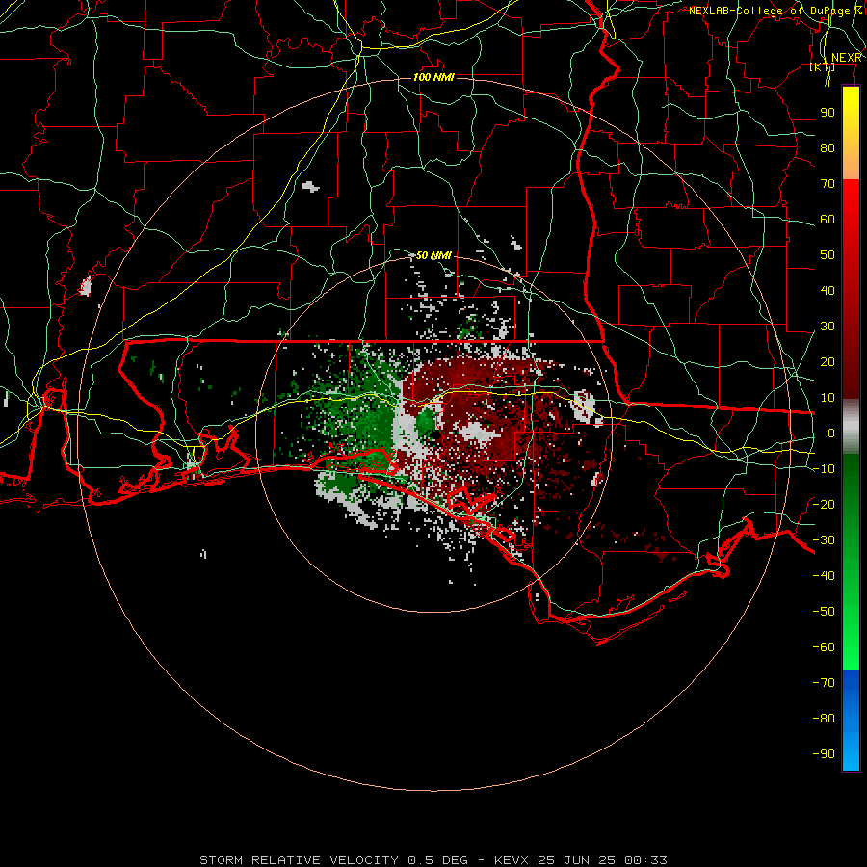Click the 30 value on velocity scale
867x867 pixels.
pyautogui.click(x=828, y=327)
